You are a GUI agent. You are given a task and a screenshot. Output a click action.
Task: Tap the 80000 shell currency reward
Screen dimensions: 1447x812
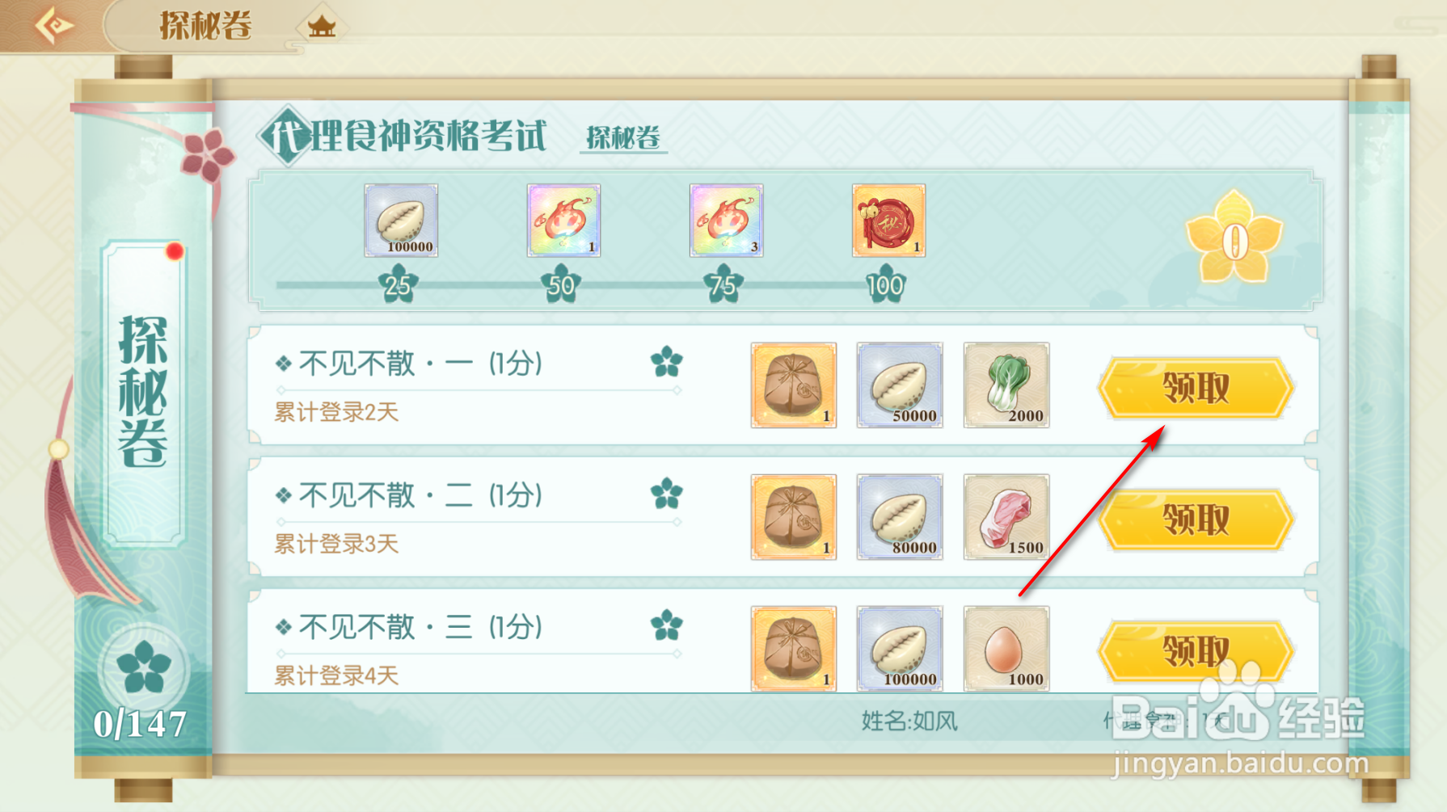click(900, 517)
